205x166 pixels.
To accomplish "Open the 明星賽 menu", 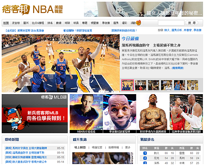I will (95, 23).
